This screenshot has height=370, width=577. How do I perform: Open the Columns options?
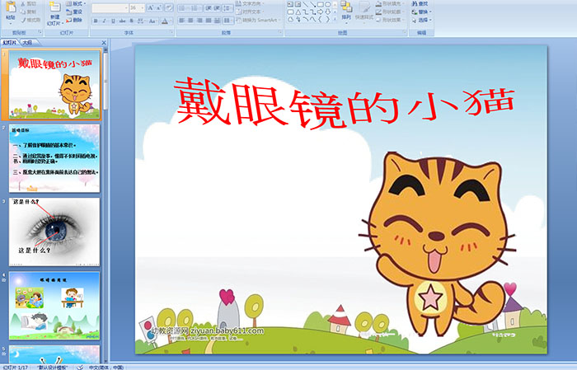click(x=228, y=21)
